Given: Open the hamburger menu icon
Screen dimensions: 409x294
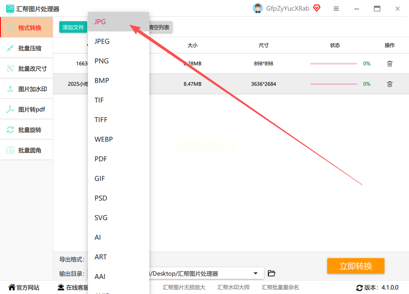Looking at the screenshot, I should pos(336,9).
